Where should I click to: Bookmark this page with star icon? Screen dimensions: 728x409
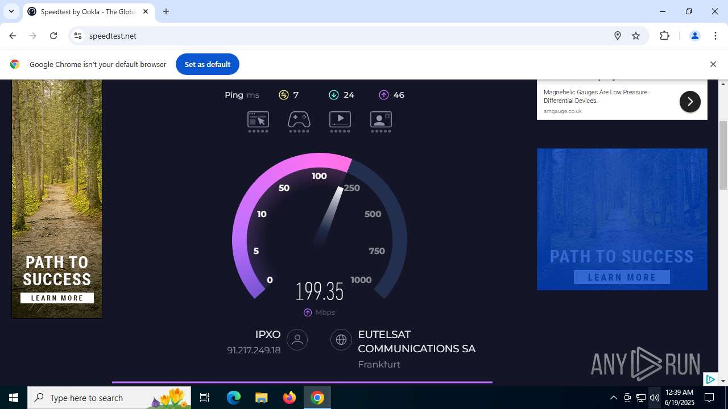pos(636,36)
